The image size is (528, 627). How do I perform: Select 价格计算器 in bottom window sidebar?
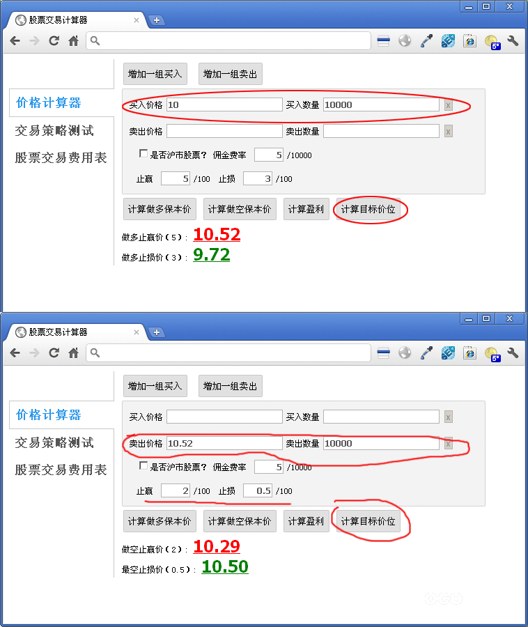click(x=48, y=415)
